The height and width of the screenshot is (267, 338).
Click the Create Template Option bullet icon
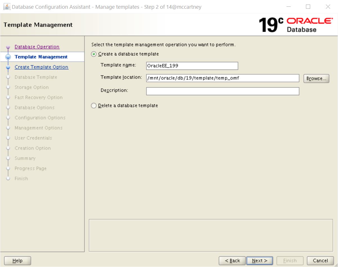coord(8,67)
